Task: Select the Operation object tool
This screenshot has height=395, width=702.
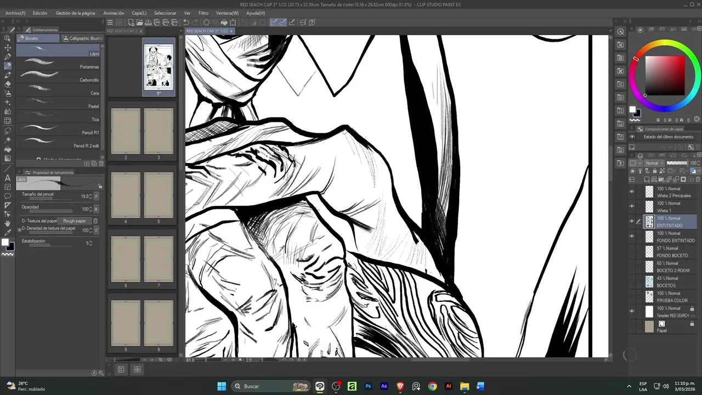Action: tap(8, 38)
